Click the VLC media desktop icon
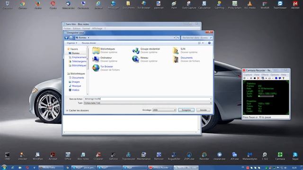303x170 pixels. [250, 5]
